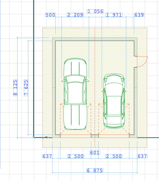Click the right 2 500 garage door dimension
Viewport: 159px width, 181px height.
pos(114,156)
